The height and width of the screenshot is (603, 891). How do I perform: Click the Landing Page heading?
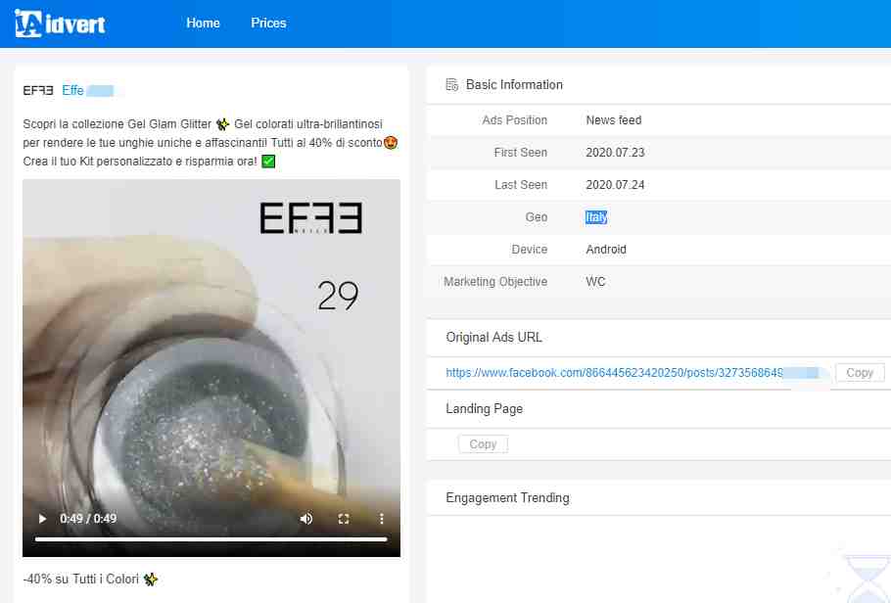[484, 409]
